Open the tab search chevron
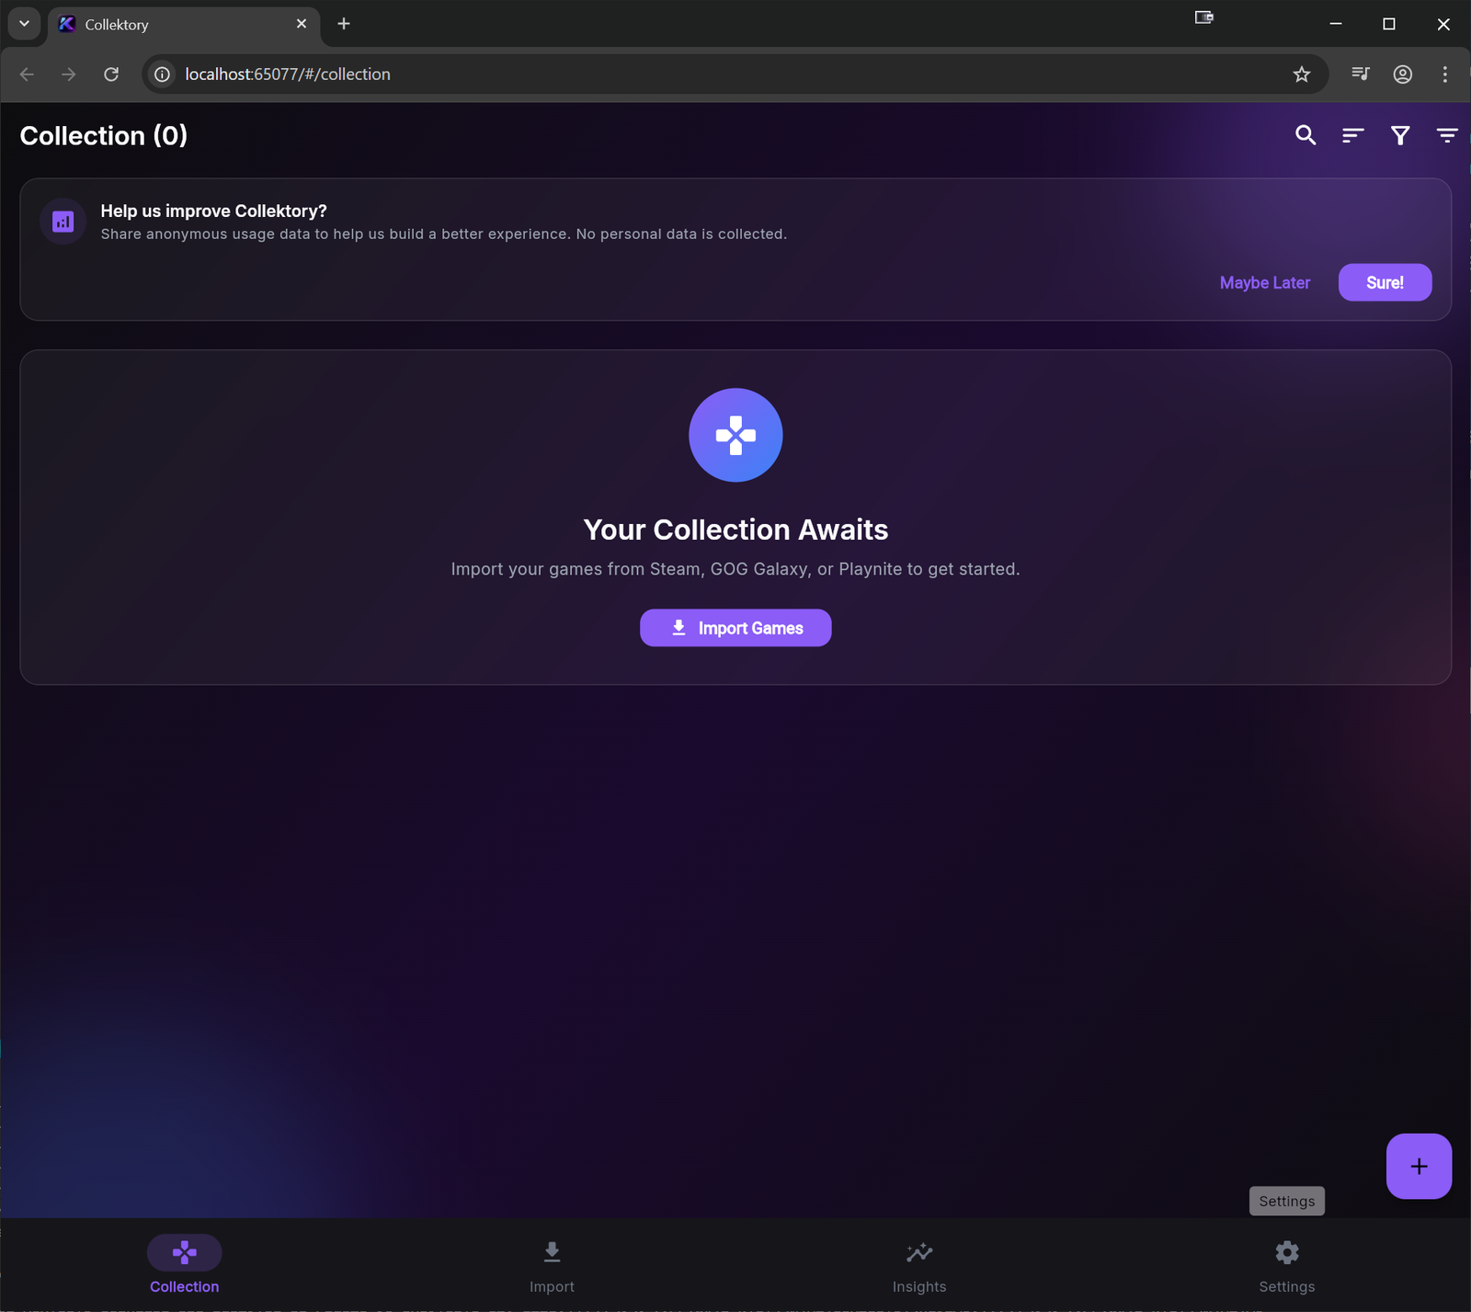This screenshot has height=1312, width=1471. 24,23
